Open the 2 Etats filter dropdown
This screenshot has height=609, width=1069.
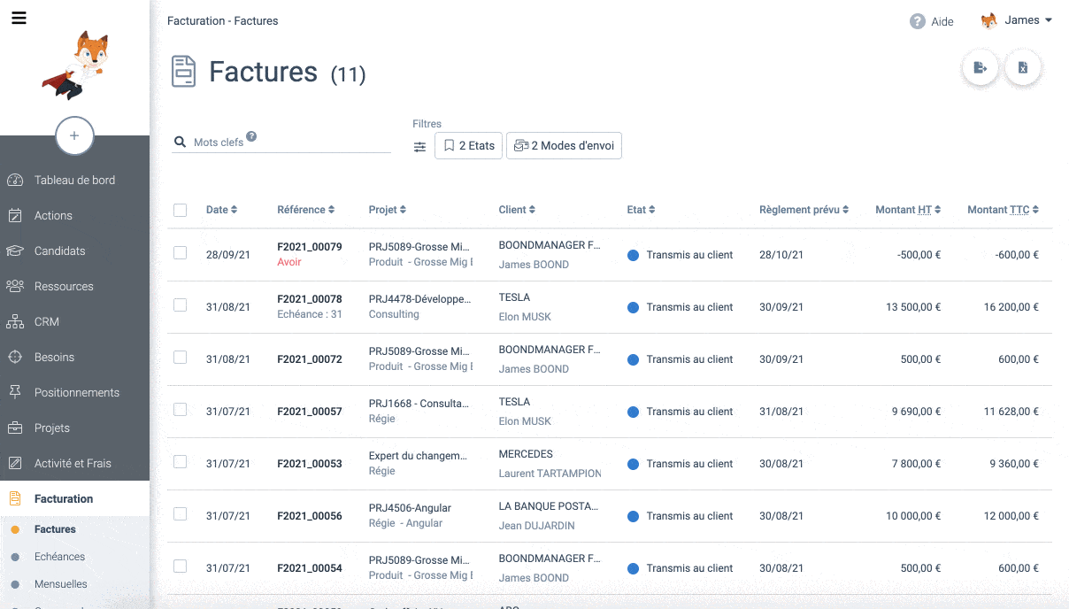[469, 146]
